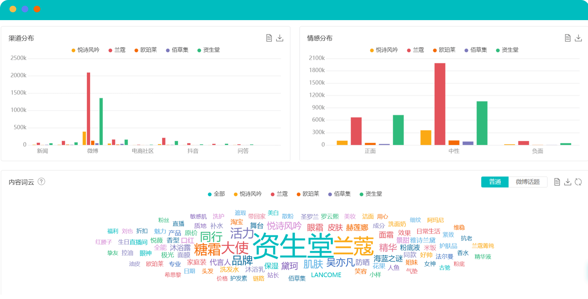The width and height of the screenshot is (588, 299).
Task: Click the red 兰蔻 负面 sentiment bar
Action: [x=523, y=143]
